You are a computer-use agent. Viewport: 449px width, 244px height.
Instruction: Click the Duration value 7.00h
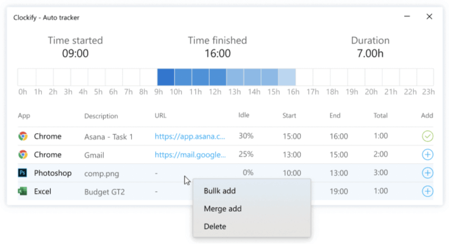370,53
